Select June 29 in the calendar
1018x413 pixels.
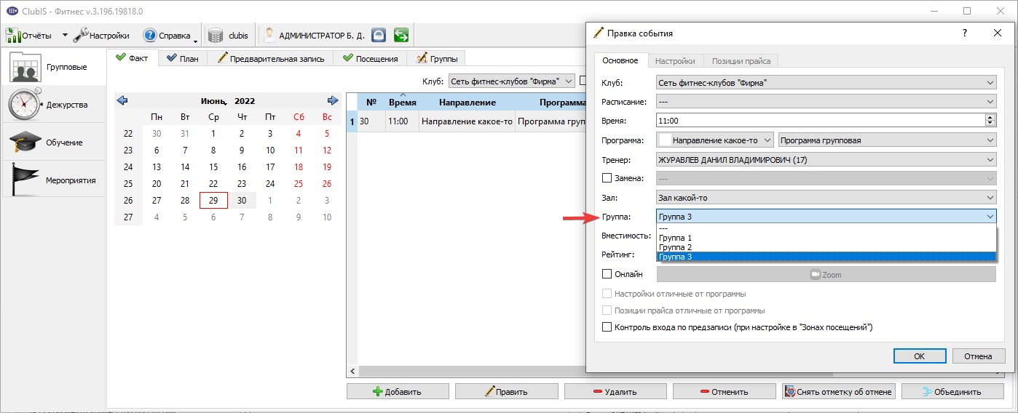tap(213, 200)
